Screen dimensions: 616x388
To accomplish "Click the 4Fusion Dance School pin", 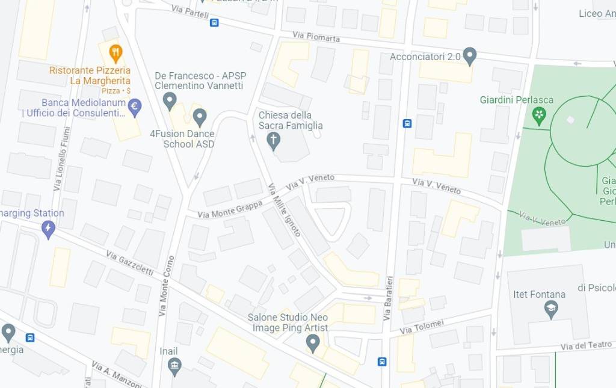I will (200, 119).
